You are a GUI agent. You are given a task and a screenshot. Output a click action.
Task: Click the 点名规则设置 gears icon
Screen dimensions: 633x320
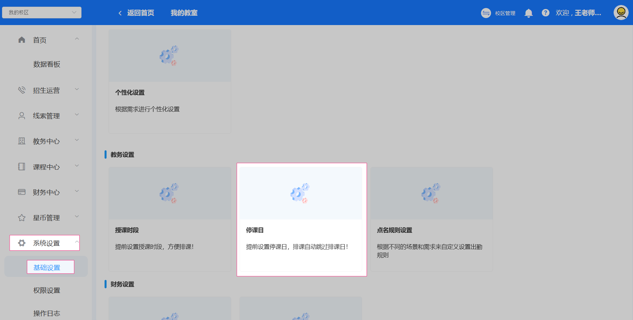point(431,193)
